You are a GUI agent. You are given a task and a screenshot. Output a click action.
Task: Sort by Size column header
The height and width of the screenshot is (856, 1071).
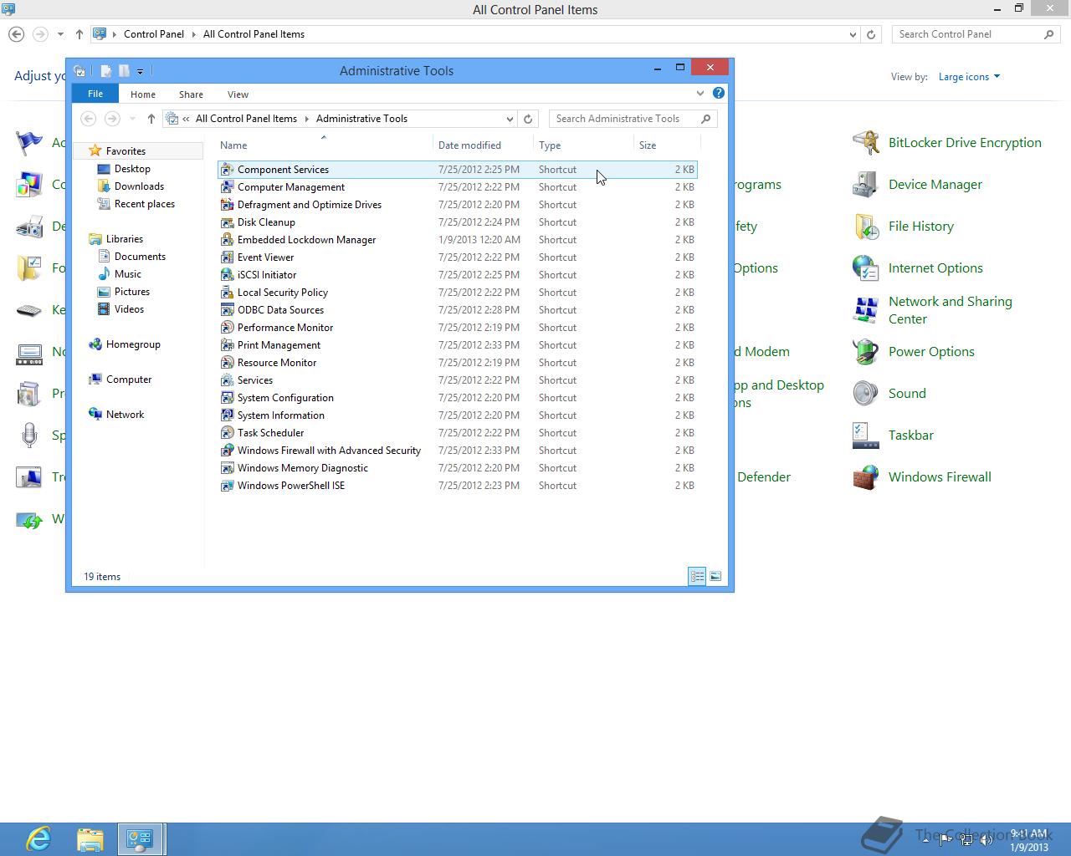pyautogui.click(x=666, y=145)
